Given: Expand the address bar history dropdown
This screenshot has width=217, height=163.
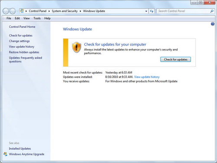Looking at the screenshot, I should (146, 11).
